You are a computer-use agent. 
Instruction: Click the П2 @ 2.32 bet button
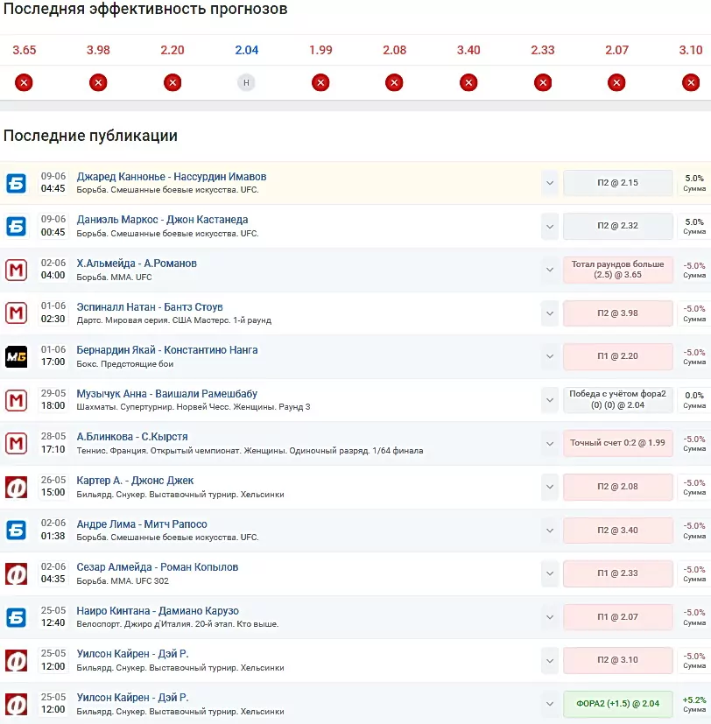617,226
